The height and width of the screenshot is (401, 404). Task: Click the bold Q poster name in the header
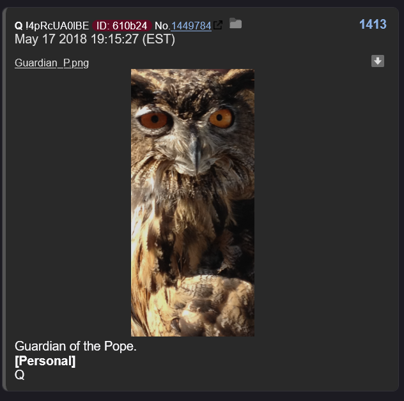tap(19, 26)
